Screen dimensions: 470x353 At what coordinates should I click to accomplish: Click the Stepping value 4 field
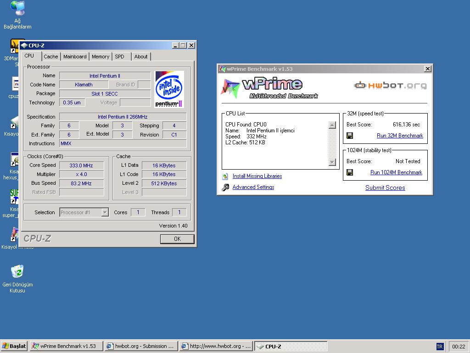tap(174, 125)
